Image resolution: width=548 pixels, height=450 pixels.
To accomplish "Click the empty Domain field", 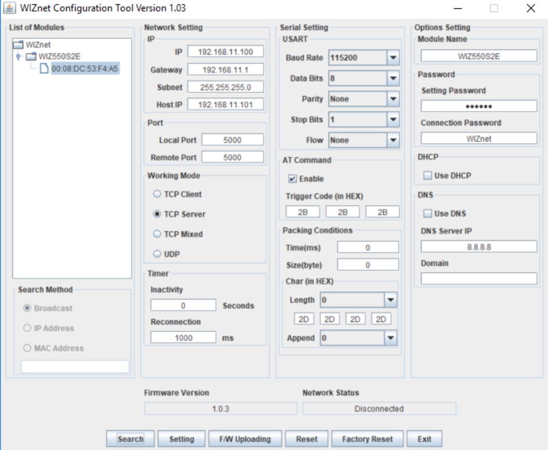I will [x=479, y=279].
